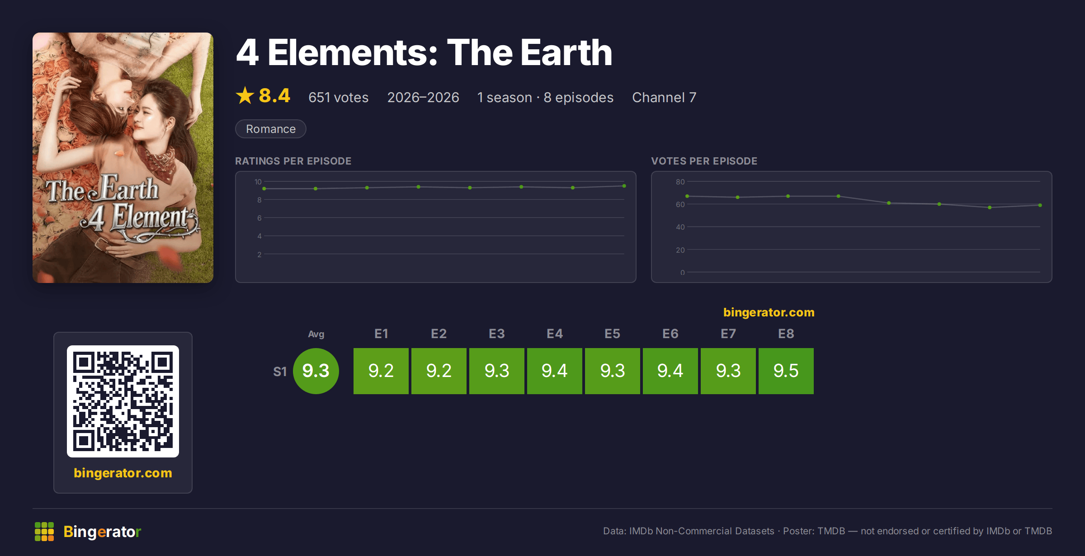Click the QR code image
Screen dimensions: 1085x556
(x=123, y=401)
